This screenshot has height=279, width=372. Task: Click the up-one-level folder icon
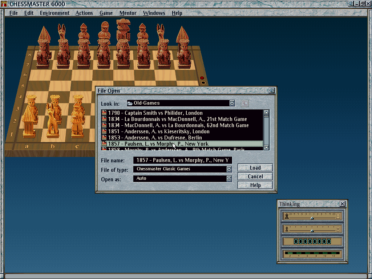(x=245, y=104)
